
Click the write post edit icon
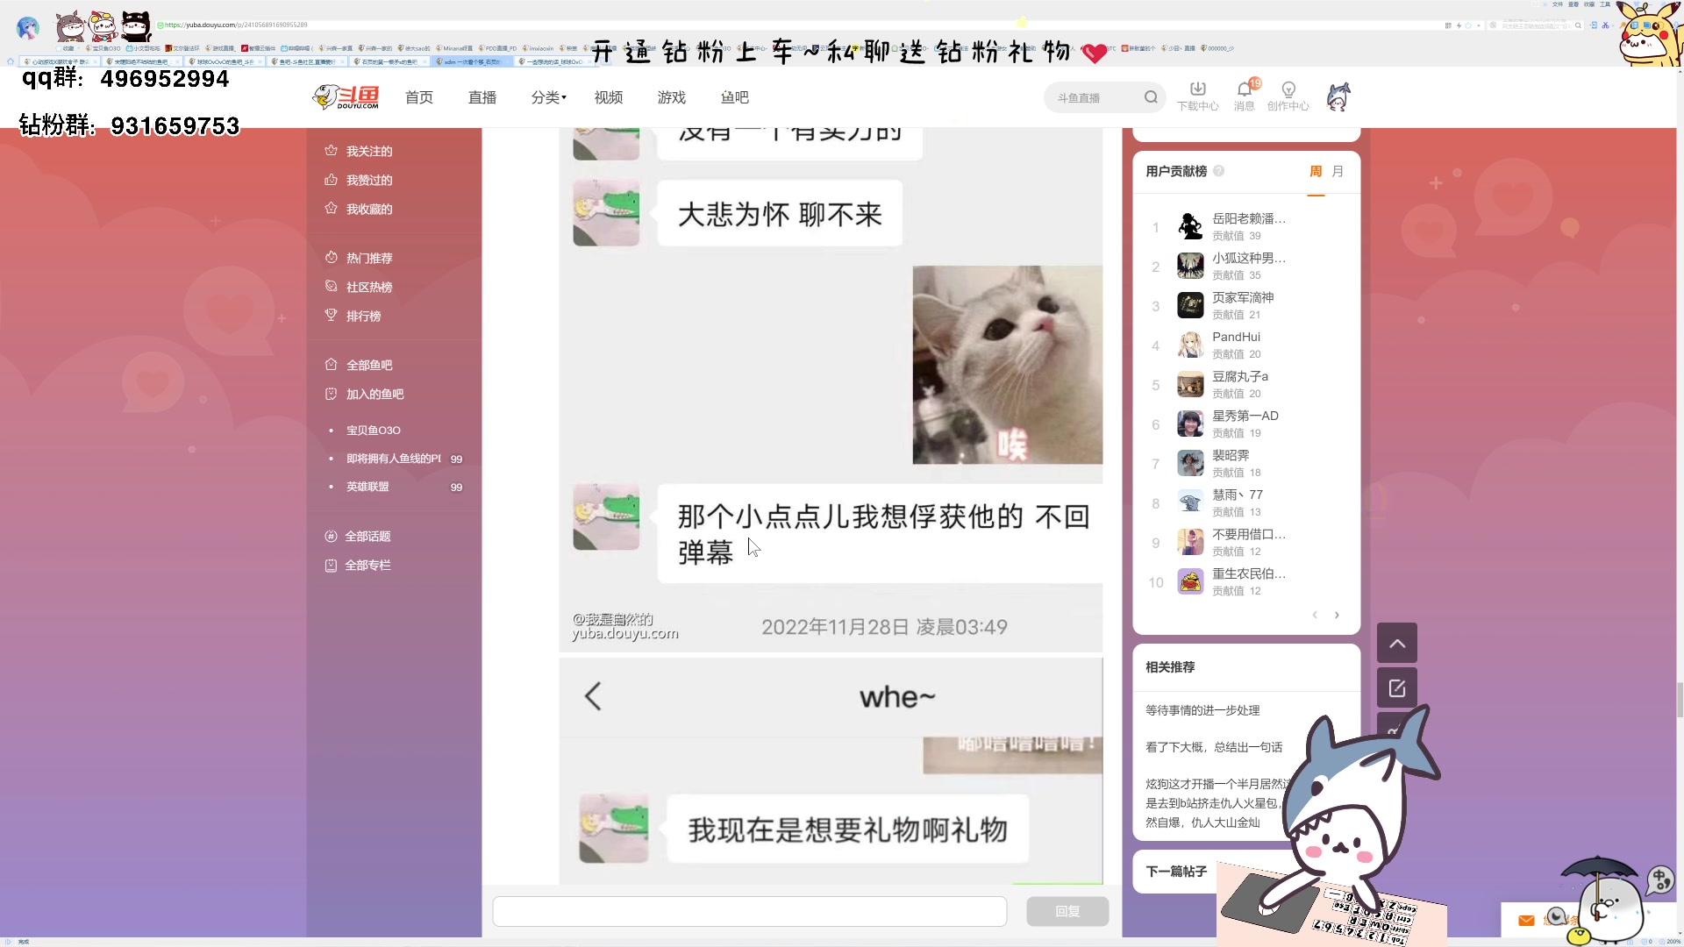[1397, 688]
